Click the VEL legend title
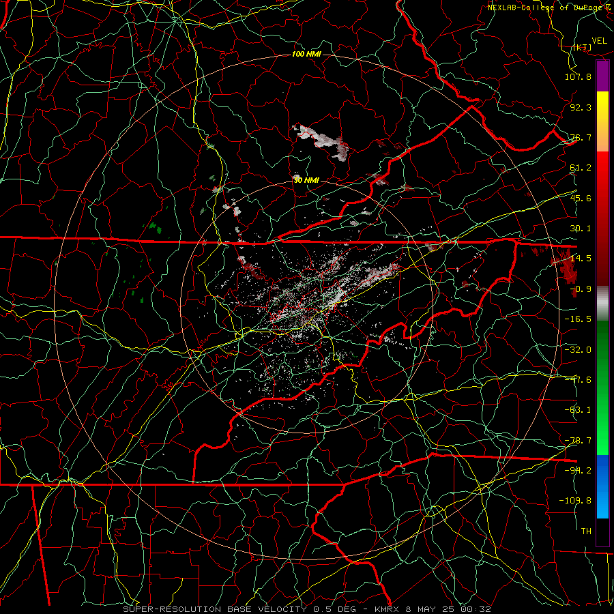 click(599, 41)
